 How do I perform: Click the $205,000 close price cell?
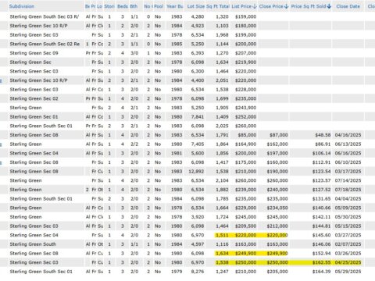[x=277, y=272]
